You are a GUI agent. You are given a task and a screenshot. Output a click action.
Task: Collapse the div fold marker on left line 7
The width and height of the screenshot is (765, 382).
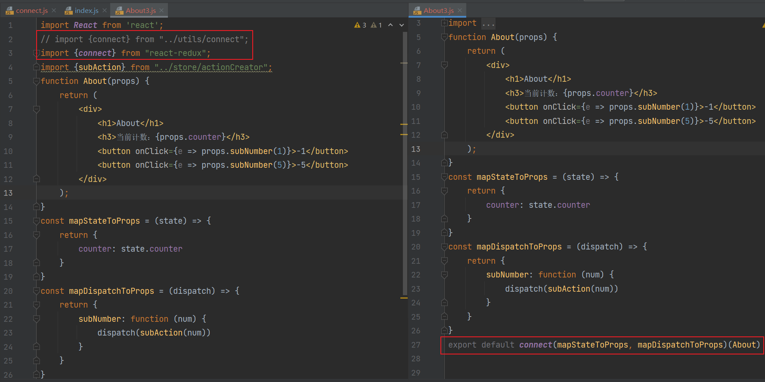coord(37,109)
